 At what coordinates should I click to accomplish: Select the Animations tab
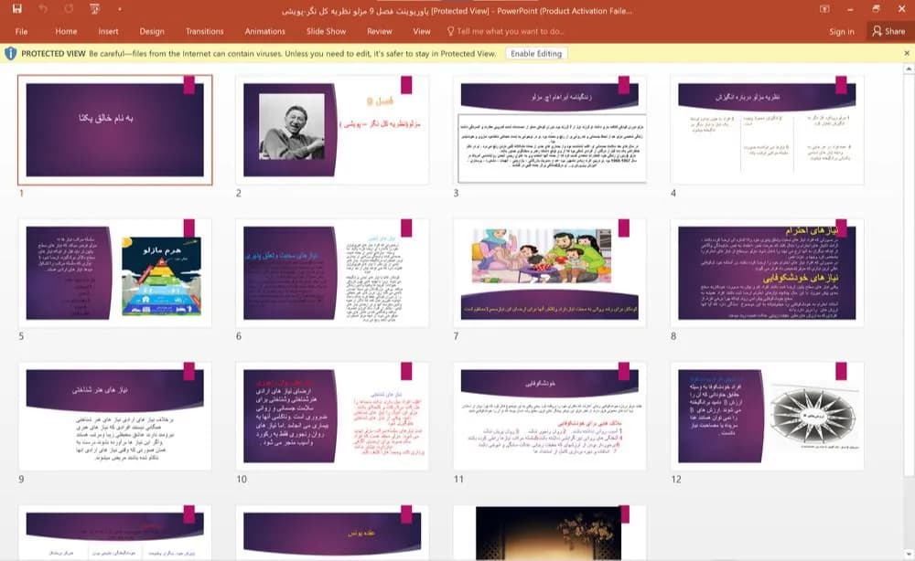point(265,31)
